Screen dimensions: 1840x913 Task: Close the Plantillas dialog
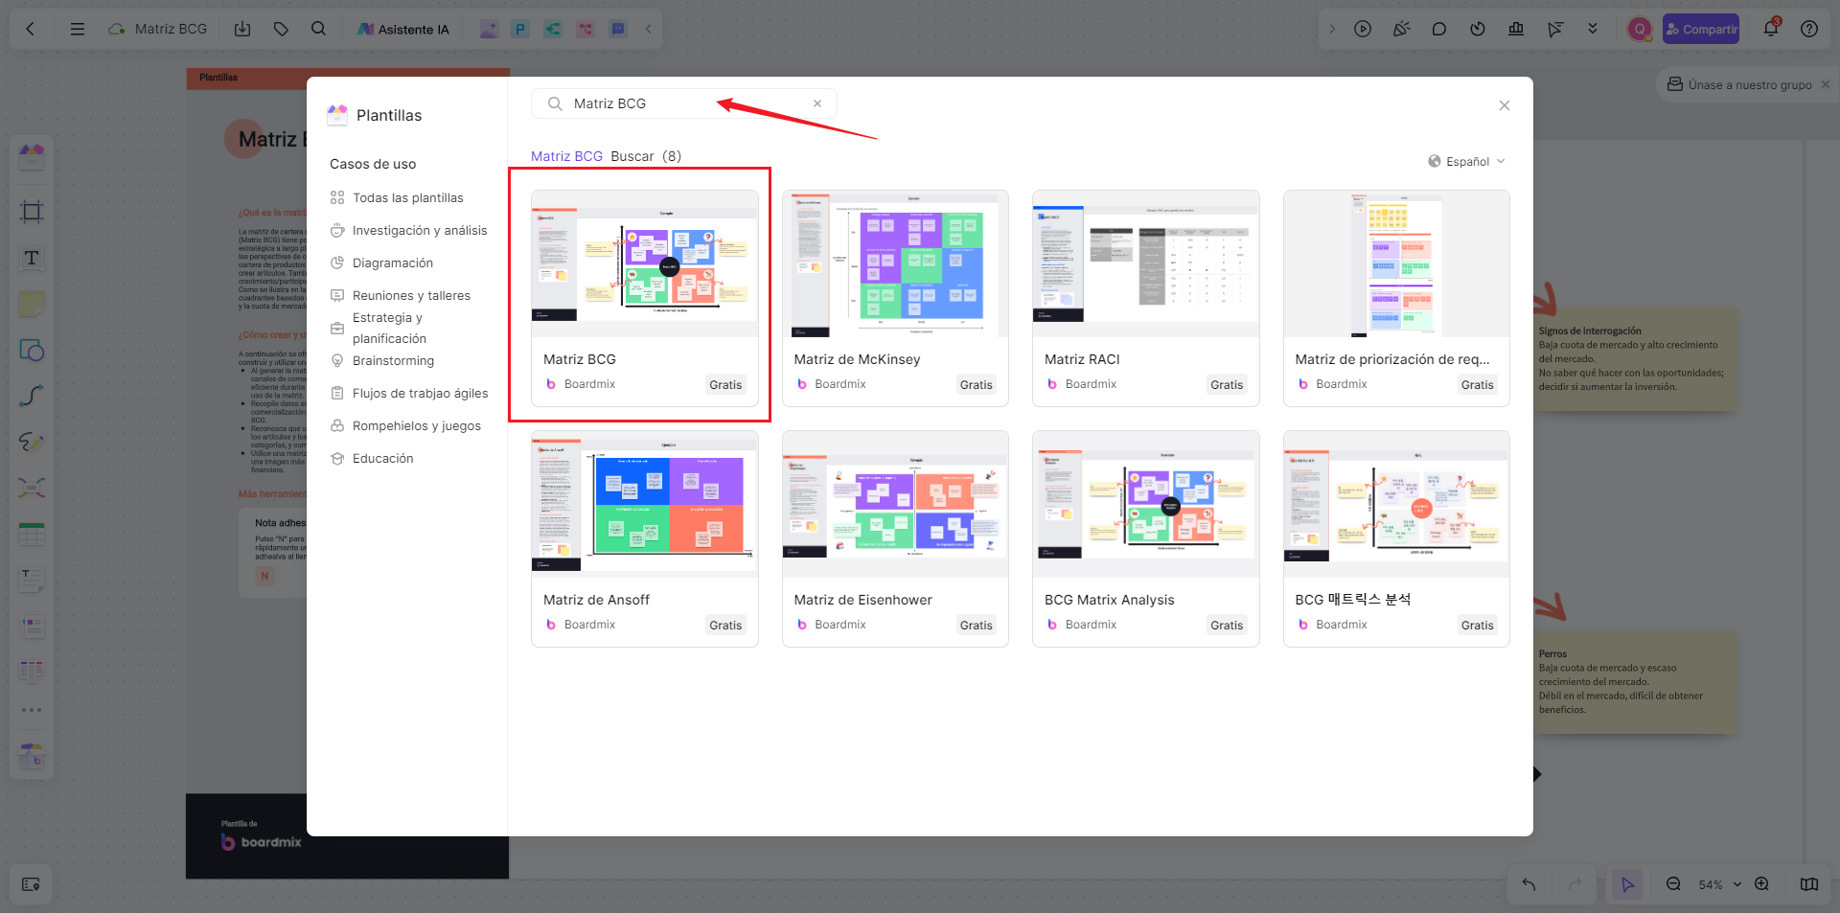pyautogui.click(x=1505, y=105)
